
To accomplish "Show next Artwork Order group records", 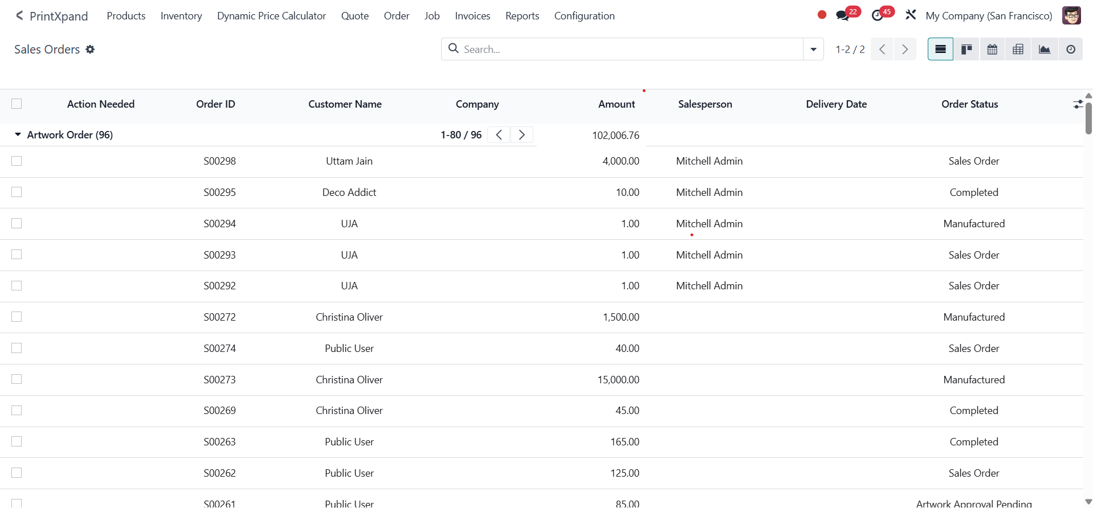I will pos(521,135).
